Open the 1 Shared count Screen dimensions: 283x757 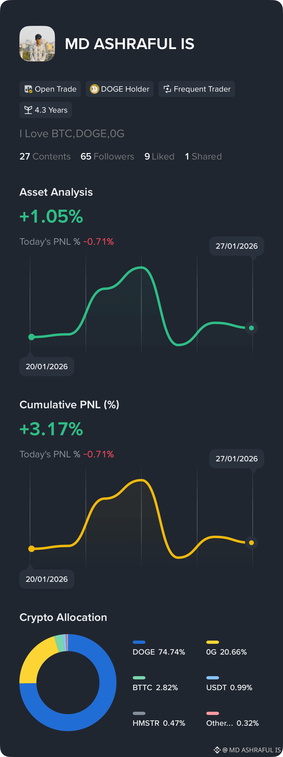point(203,156)
